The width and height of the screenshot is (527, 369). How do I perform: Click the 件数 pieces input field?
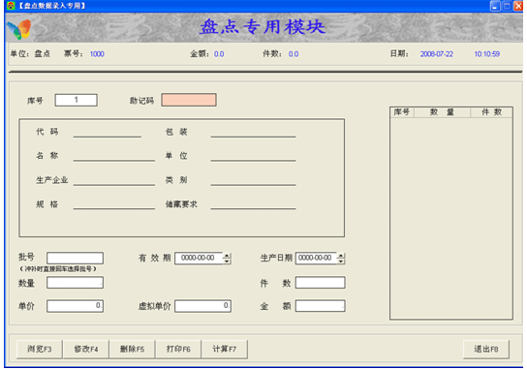click(x=321, y=283)
